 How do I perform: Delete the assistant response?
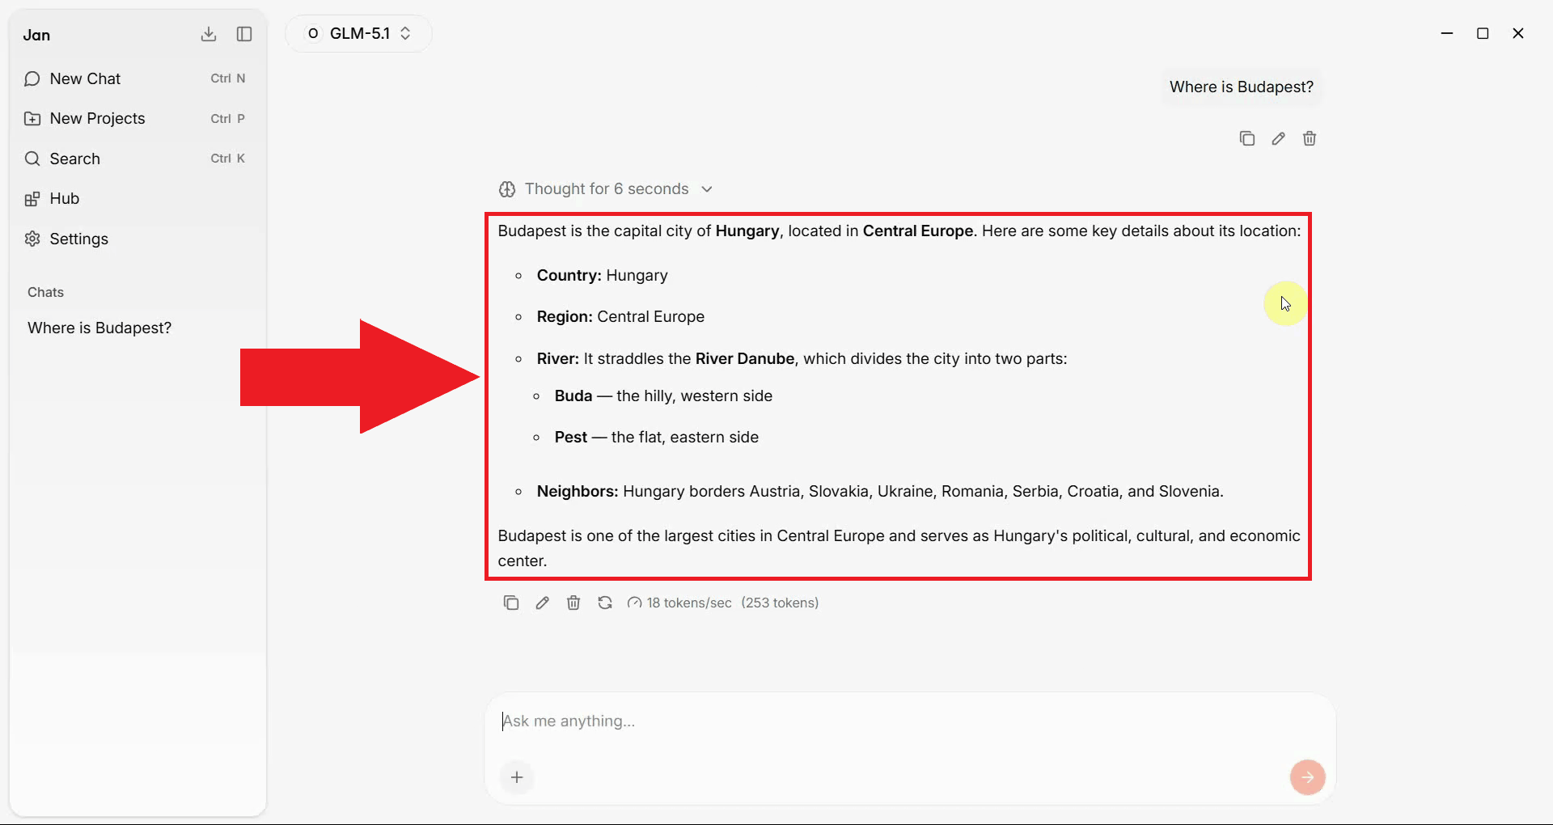pyautogui.click(x=573, y=603)
